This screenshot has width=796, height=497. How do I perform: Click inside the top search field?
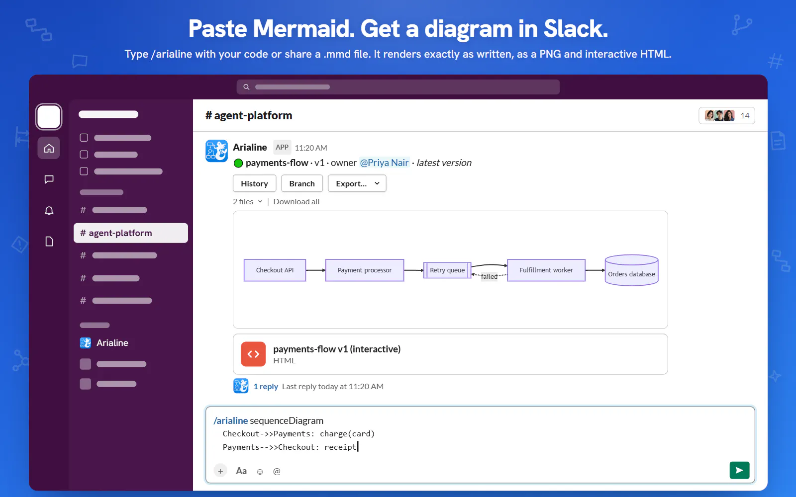398,87
